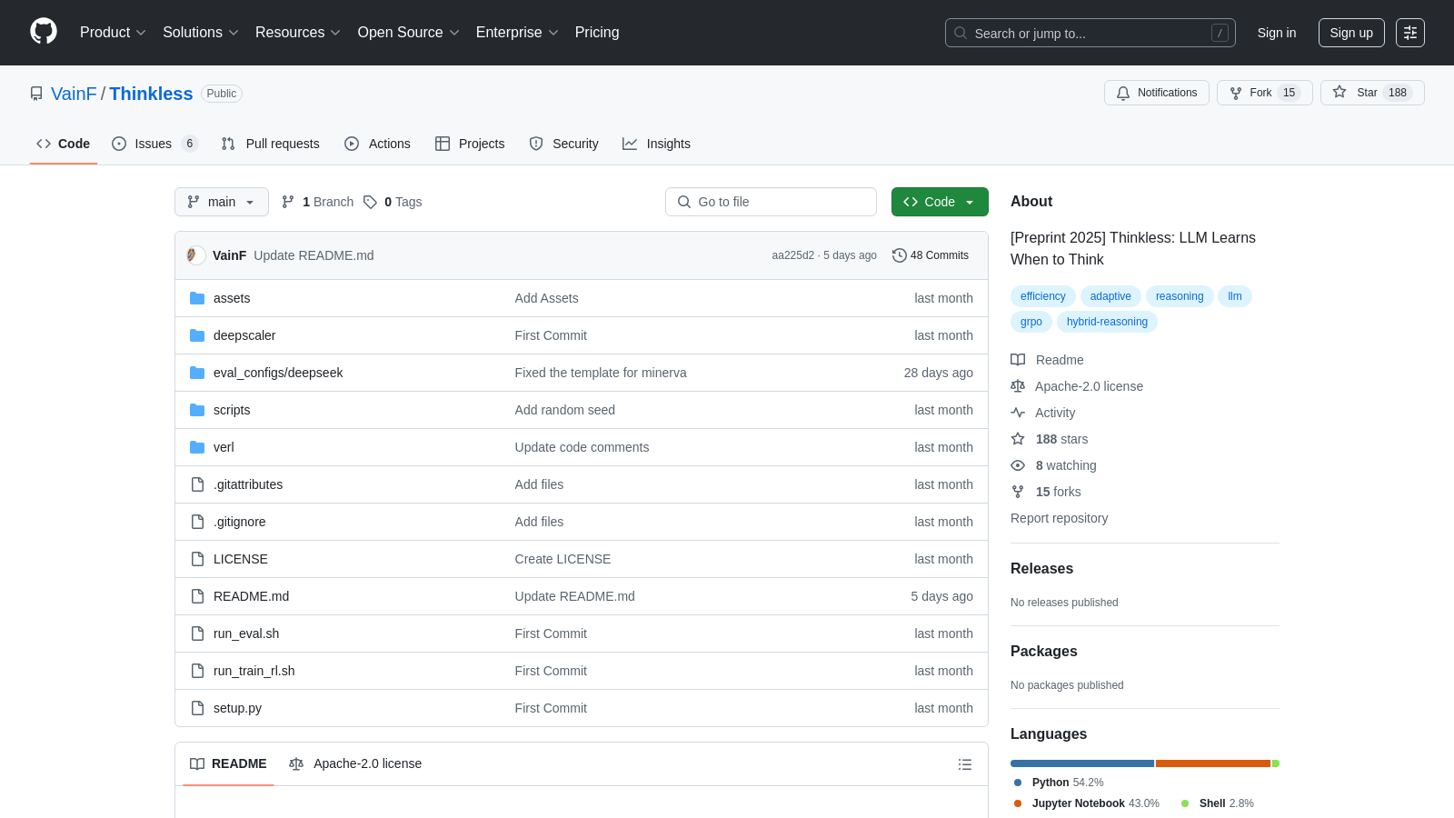Open the Report repository link

coord(1059,518)
